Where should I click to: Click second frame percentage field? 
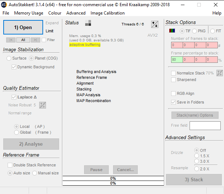tap(188, 60)
